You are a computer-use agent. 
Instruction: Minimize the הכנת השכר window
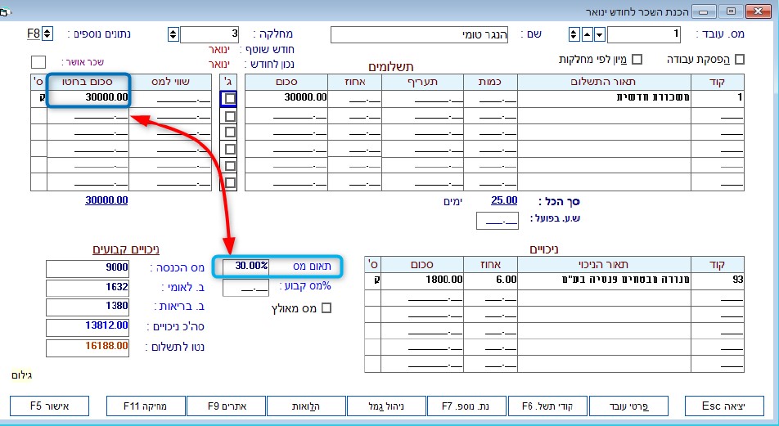click(x=704, y=11)
